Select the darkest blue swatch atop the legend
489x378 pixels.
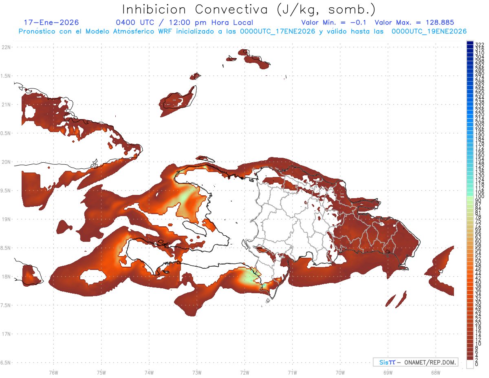pyautogui.click(x=470, y=42)
